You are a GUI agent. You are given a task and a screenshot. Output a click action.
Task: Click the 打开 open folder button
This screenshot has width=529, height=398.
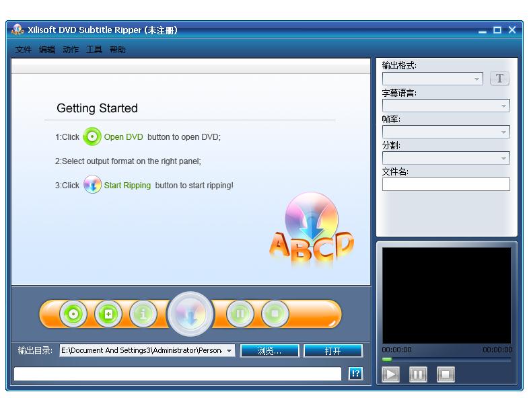[x=332, y=351]
